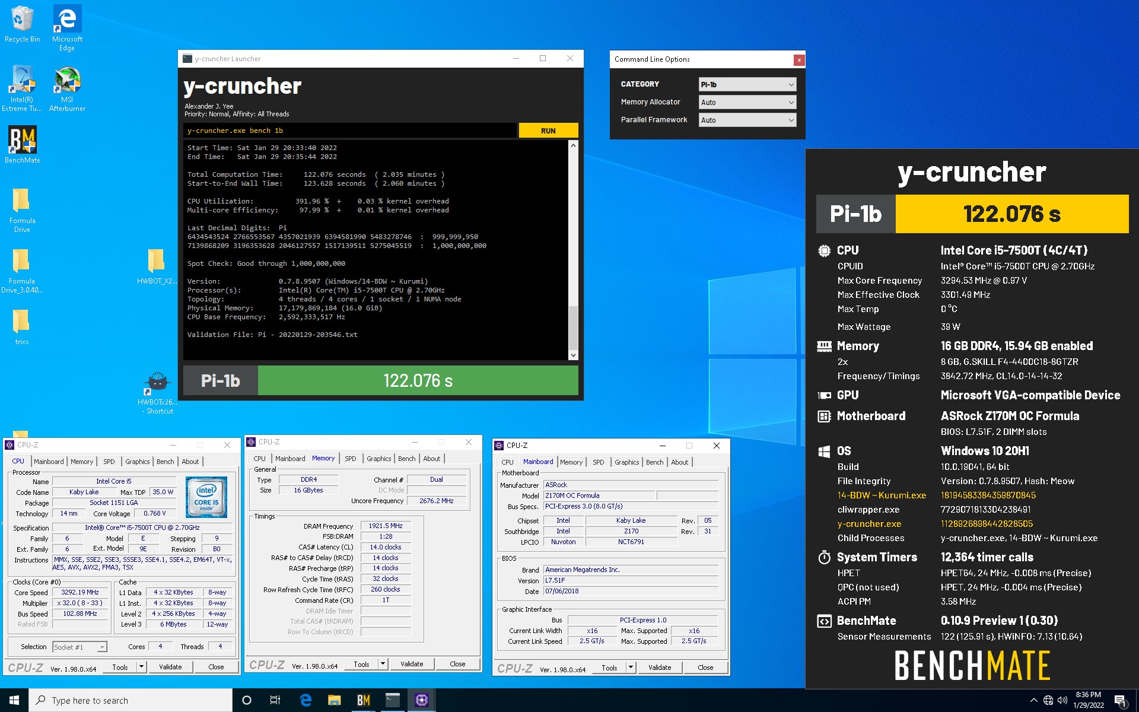
Task: Click Validate in the Mainboard tab window
Action: point(660,667)
